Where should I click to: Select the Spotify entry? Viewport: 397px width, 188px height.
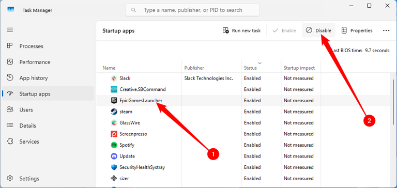127,145
